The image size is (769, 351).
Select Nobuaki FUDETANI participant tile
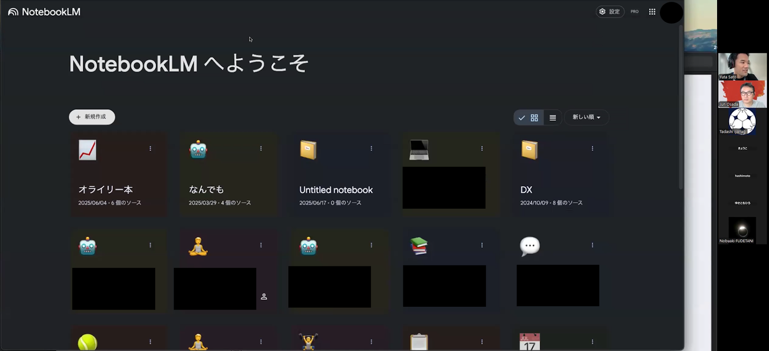coord(743,231)
